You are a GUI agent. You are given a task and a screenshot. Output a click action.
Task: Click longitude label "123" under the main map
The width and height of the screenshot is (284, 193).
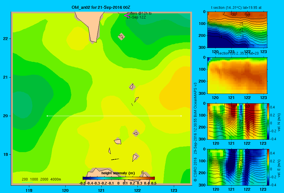point(174,190)
